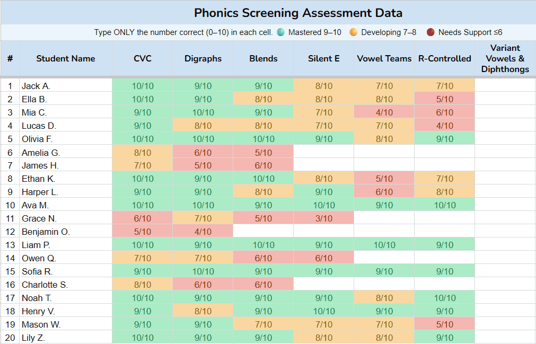This screenshot has height=344, width=536.
Task: Select Mason W.'s R-Controlled score 5/10
Action: pos(445,324)
